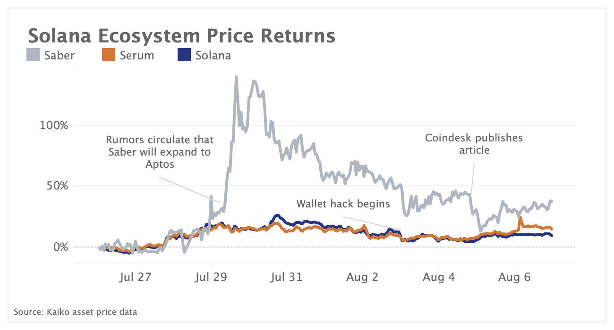Toggle the Solana series legend label
This screenshot has height=330, width=614.
(x=213, y=56)
